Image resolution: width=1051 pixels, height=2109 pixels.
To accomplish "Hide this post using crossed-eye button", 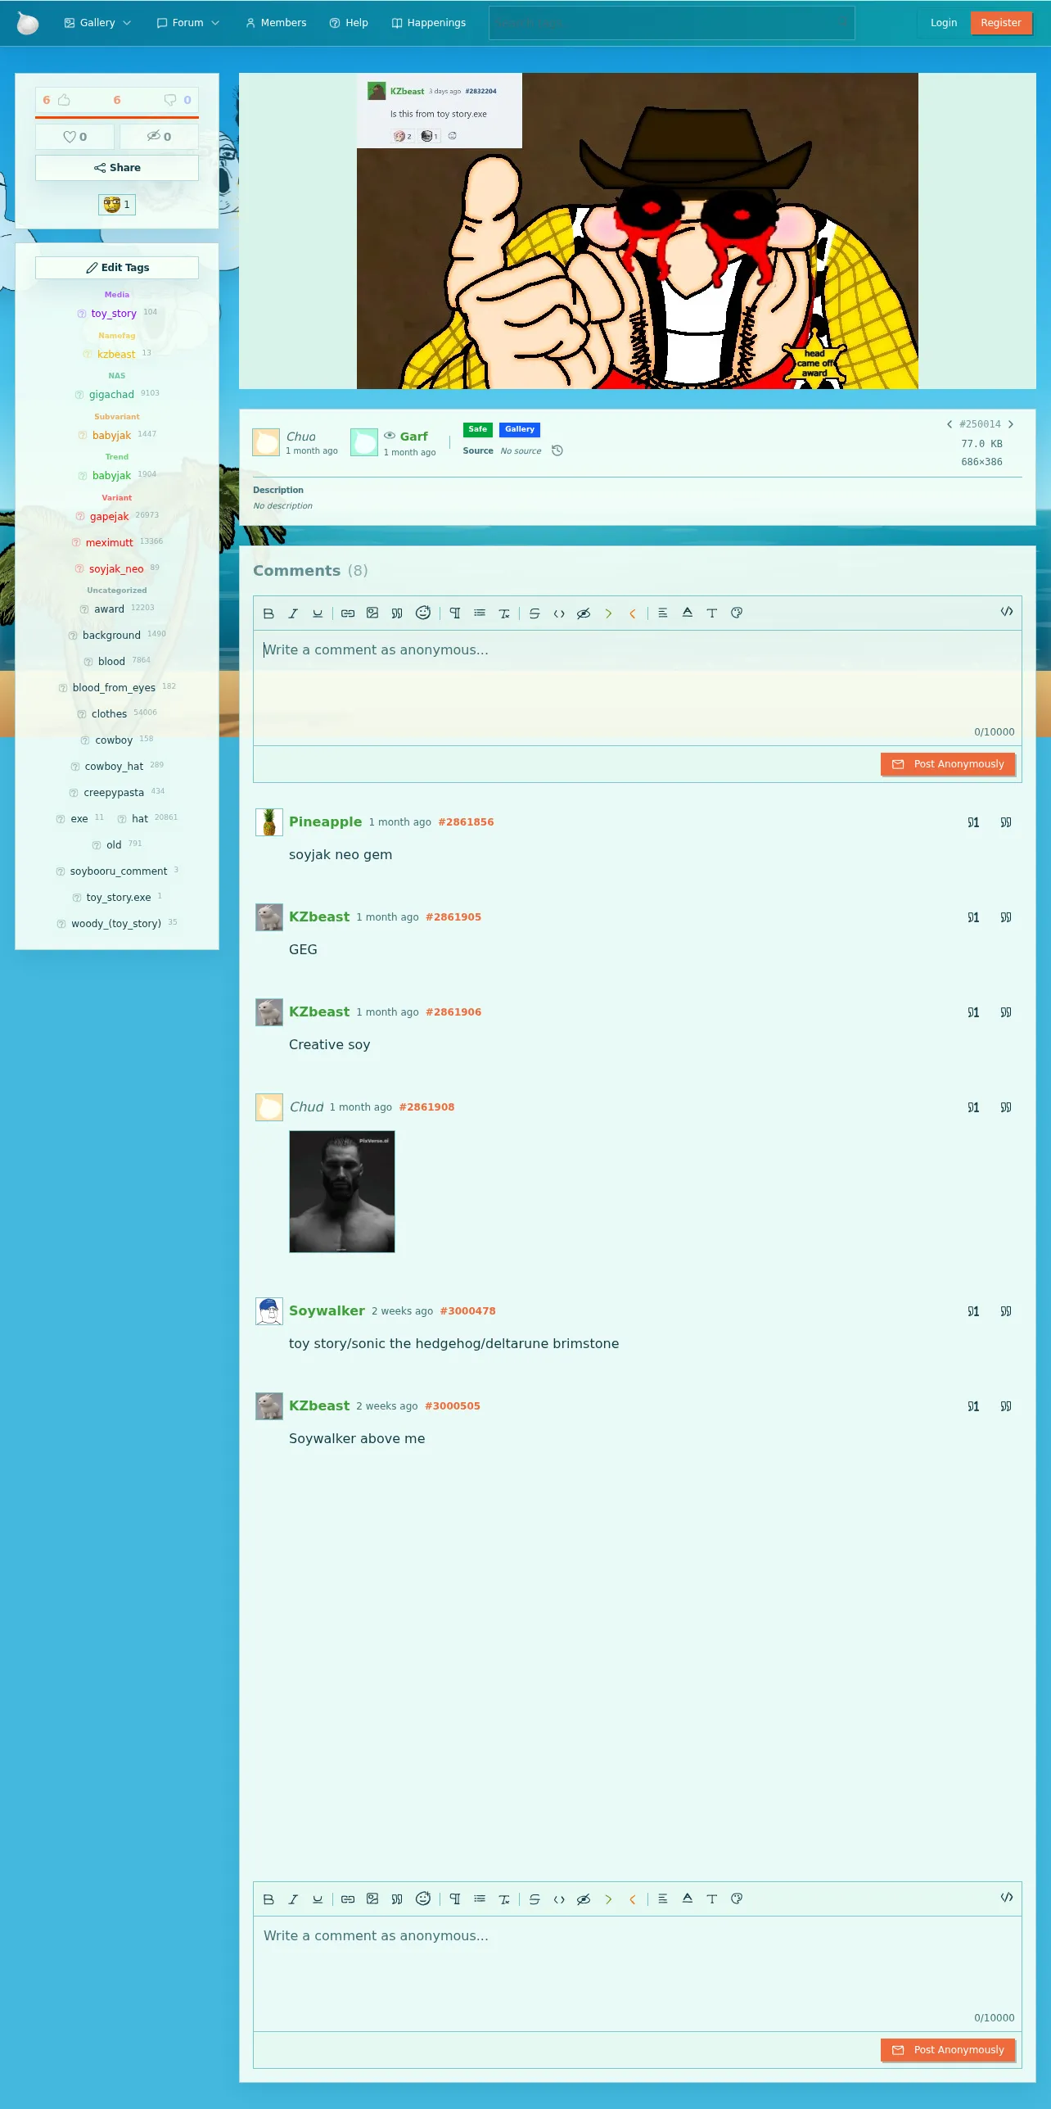I will click(159, 137).
